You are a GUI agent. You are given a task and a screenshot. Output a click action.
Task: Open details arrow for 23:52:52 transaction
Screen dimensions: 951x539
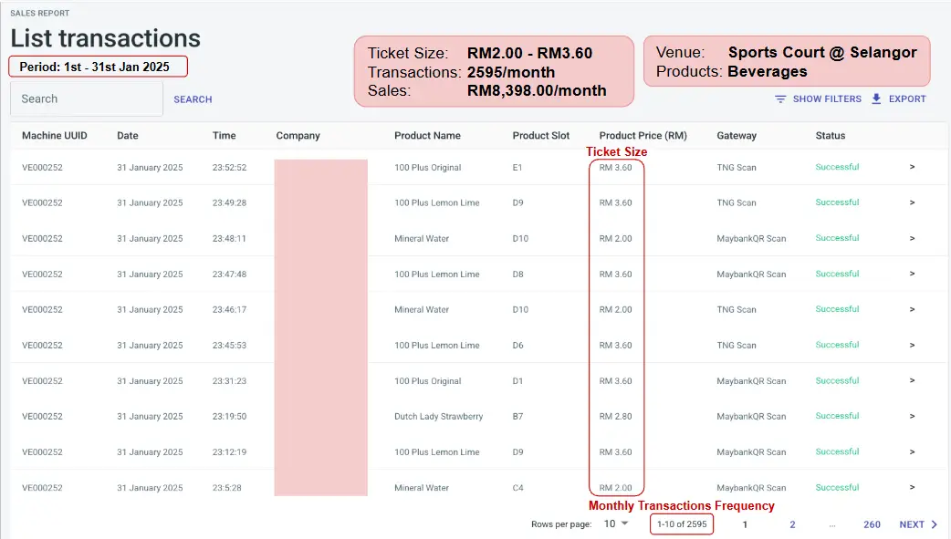click(912, 167)
